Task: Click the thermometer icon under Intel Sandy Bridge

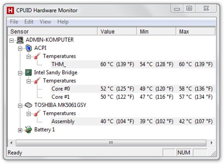Action: (37, 81)
